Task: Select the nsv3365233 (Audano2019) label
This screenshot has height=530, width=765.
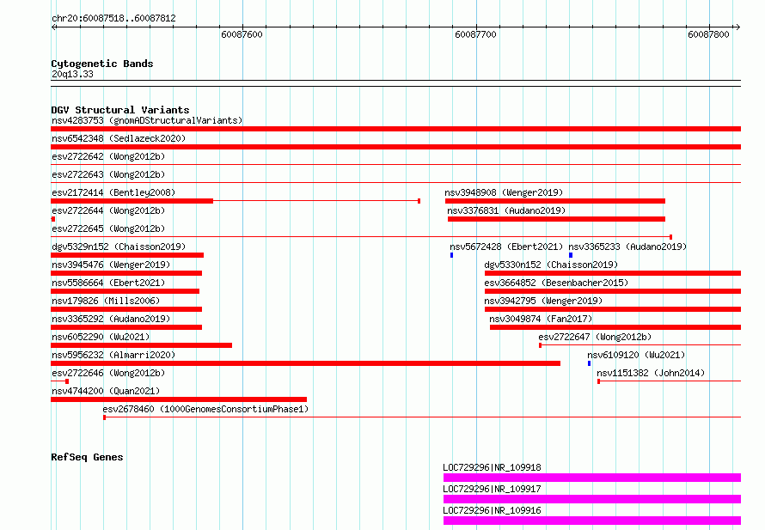Action: tap(627, 247)
